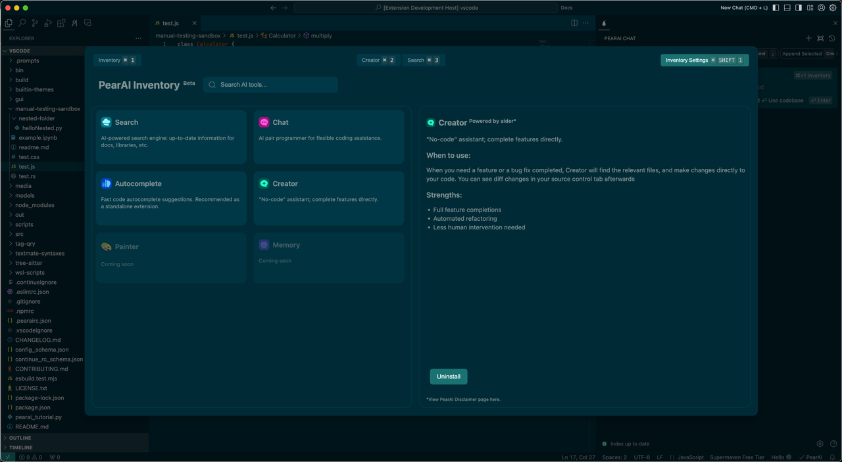Click the Search tool card icon

click(x=106, y=122)
